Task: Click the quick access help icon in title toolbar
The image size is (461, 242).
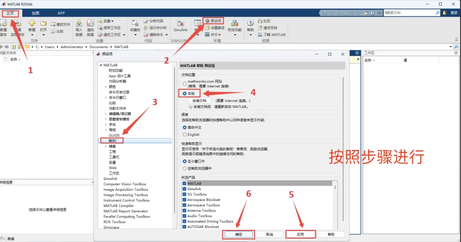Action: 373,13
